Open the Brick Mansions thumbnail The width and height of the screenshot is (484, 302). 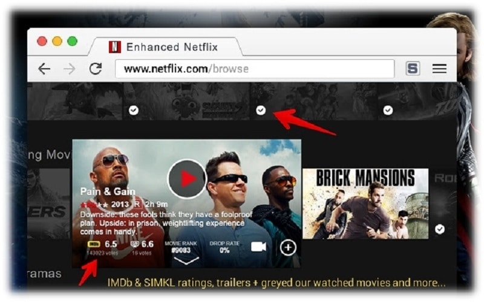tap(365, 204)
